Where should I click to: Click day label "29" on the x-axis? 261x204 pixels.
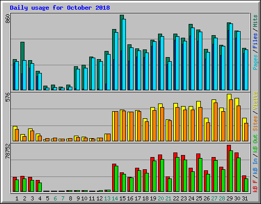[x=229, y=198]
